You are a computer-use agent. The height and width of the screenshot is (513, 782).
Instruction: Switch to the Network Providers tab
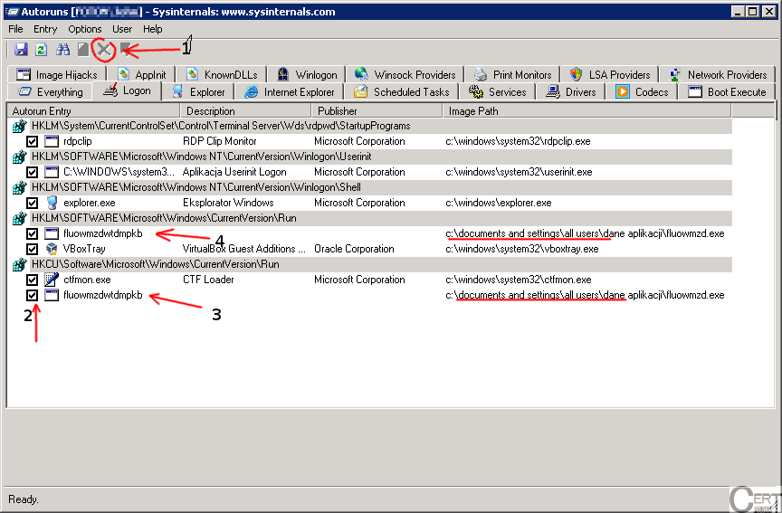tap(717, 75)
